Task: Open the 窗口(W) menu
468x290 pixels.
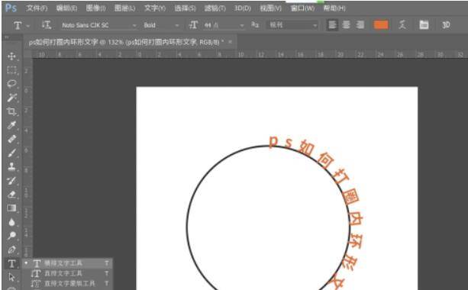Action: tap(302, 8)
